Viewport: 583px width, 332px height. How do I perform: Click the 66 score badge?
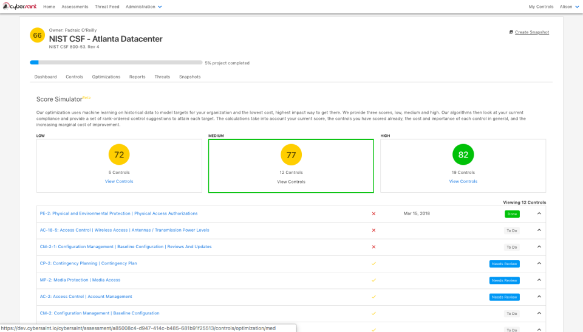coord(37,35)
